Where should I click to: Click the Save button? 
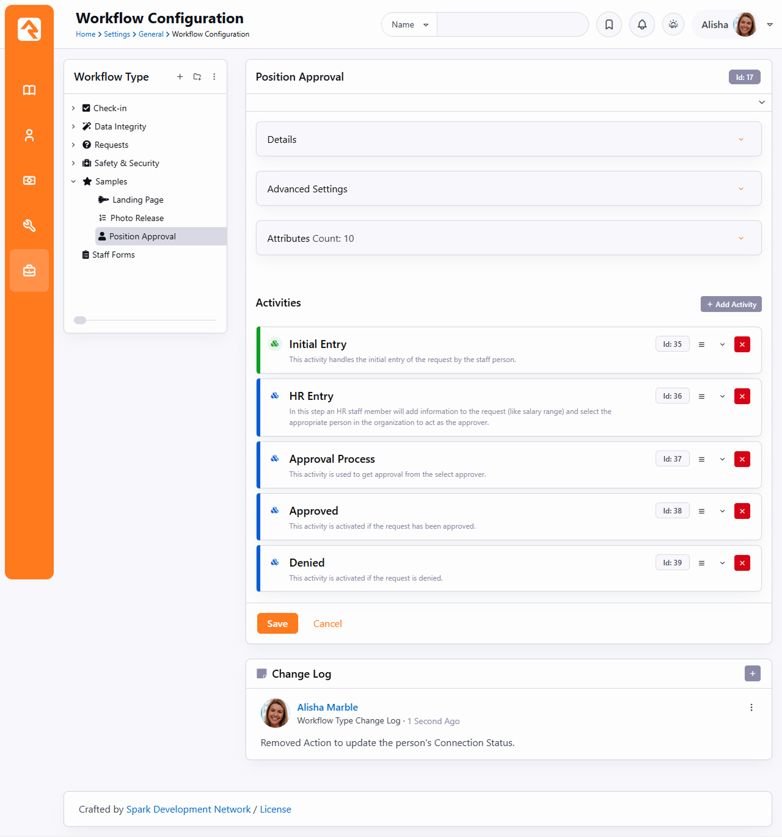[x=277, y=623]
